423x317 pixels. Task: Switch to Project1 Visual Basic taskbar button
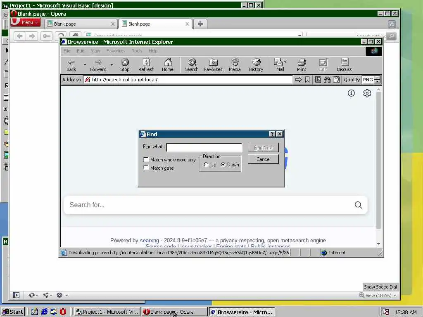point(107,312)
